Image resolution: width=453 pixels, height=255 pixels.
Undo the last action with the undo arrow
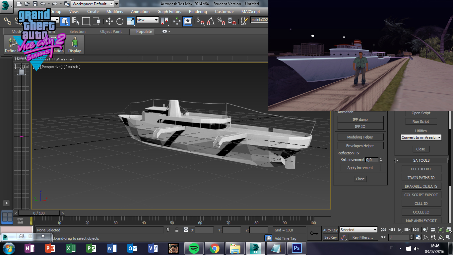click(x=42, y=4)
